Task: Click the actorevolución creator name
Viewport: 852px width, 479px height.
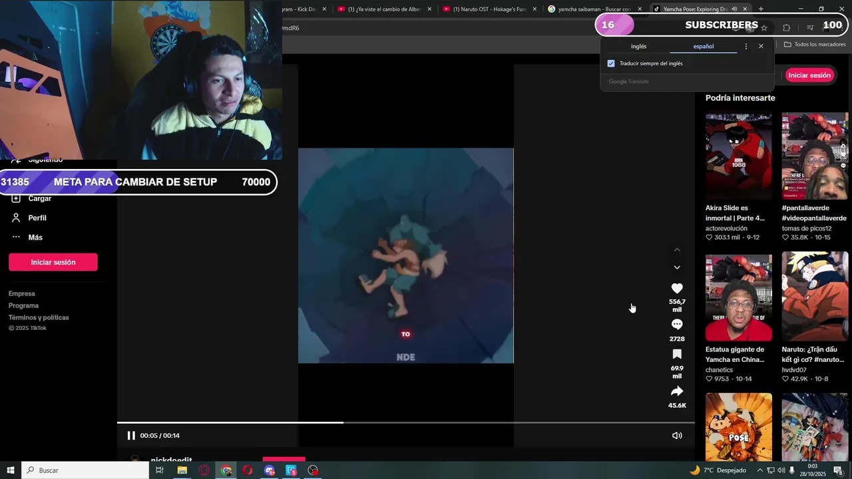Action: click(726, 228)
